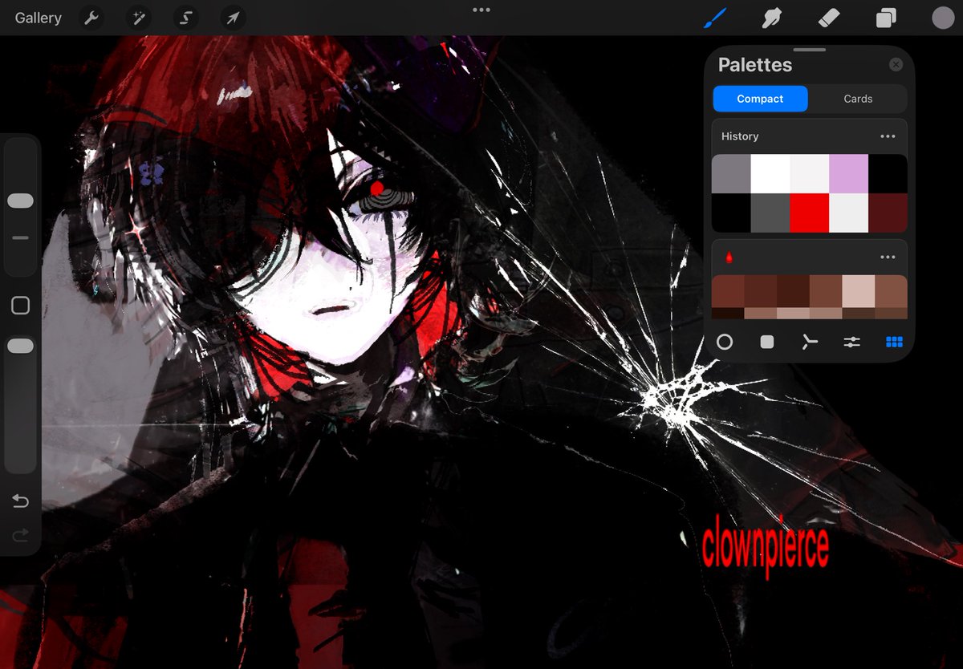Select the Eraser tool
The height and width of the screenshot is (669, 963).
coord(828,18)
